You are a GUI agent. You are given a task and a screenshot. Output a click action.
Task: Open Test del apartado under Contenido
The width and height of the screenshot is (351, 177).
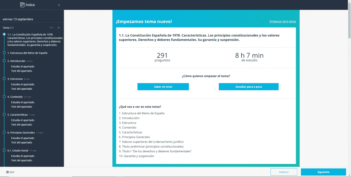[22, 106]
